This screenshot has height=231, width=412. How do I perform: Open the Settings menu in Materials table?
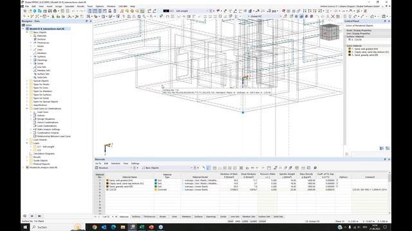[x=135, y=164]
